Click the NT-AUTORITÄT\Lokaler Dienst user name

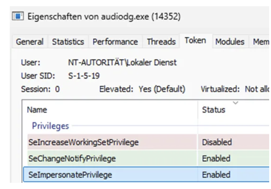pyautogui.click(x=122, y=63)
